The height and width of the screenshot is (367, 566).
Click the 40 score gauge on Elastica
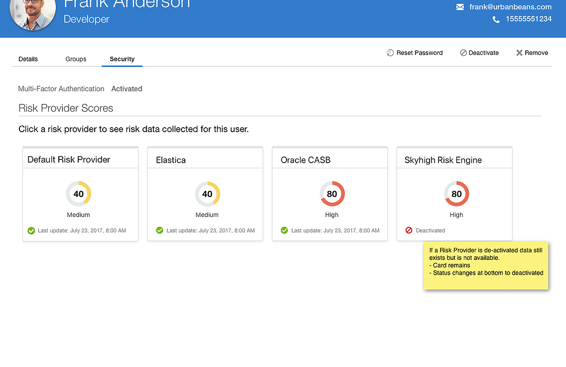207,194
